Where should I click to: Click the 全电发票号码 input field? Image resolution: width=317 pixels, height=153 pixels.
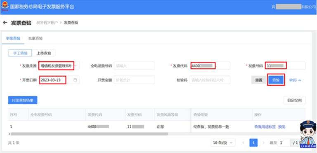[x=135, y=66]
